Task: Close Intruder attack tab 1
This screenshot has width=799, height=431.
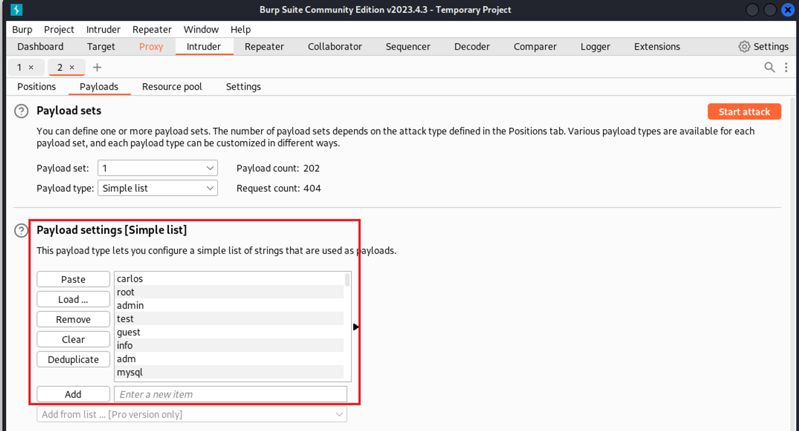Action: click(31, 67)
